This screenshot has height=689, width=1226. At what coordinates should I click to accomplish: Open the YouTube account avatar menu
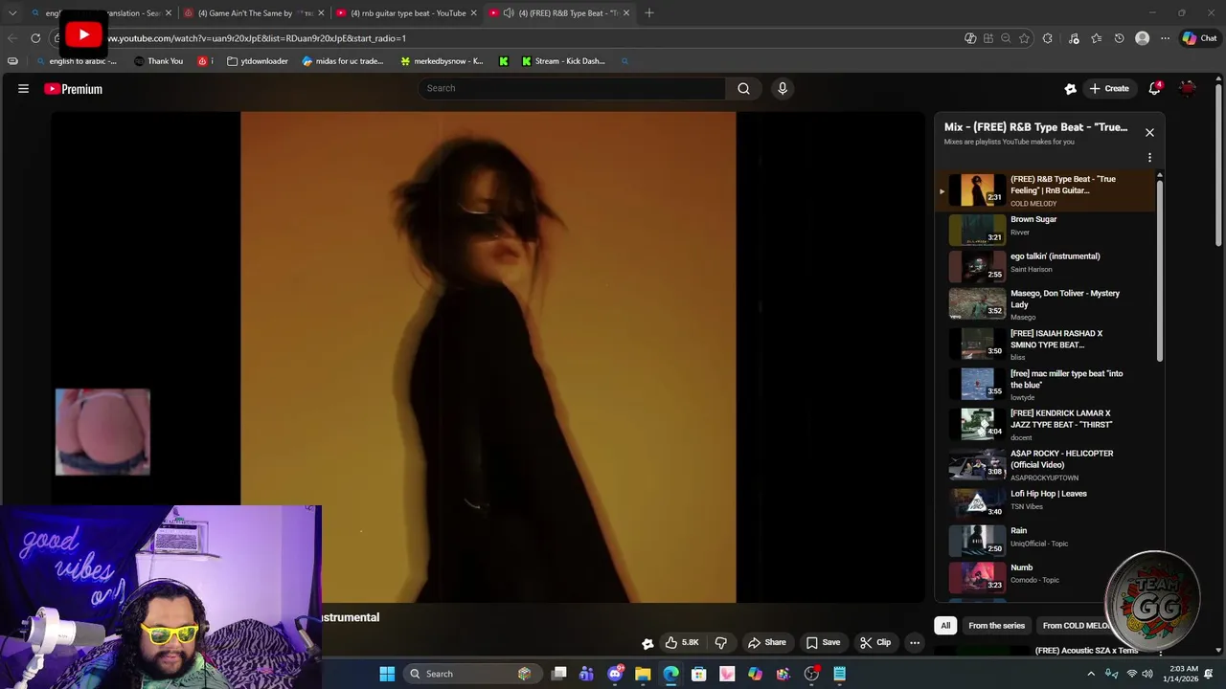pos(1188,88)
